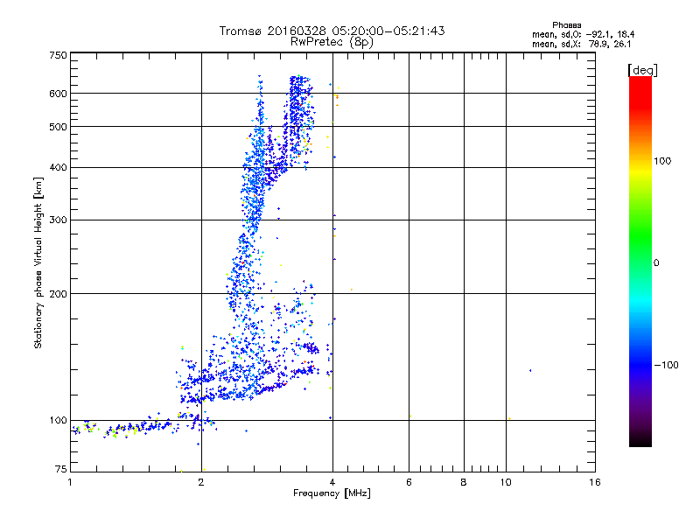The image size is (700, 525).
Task: Click the colorbar label '-100'
Action: click(x=666, y=365)
